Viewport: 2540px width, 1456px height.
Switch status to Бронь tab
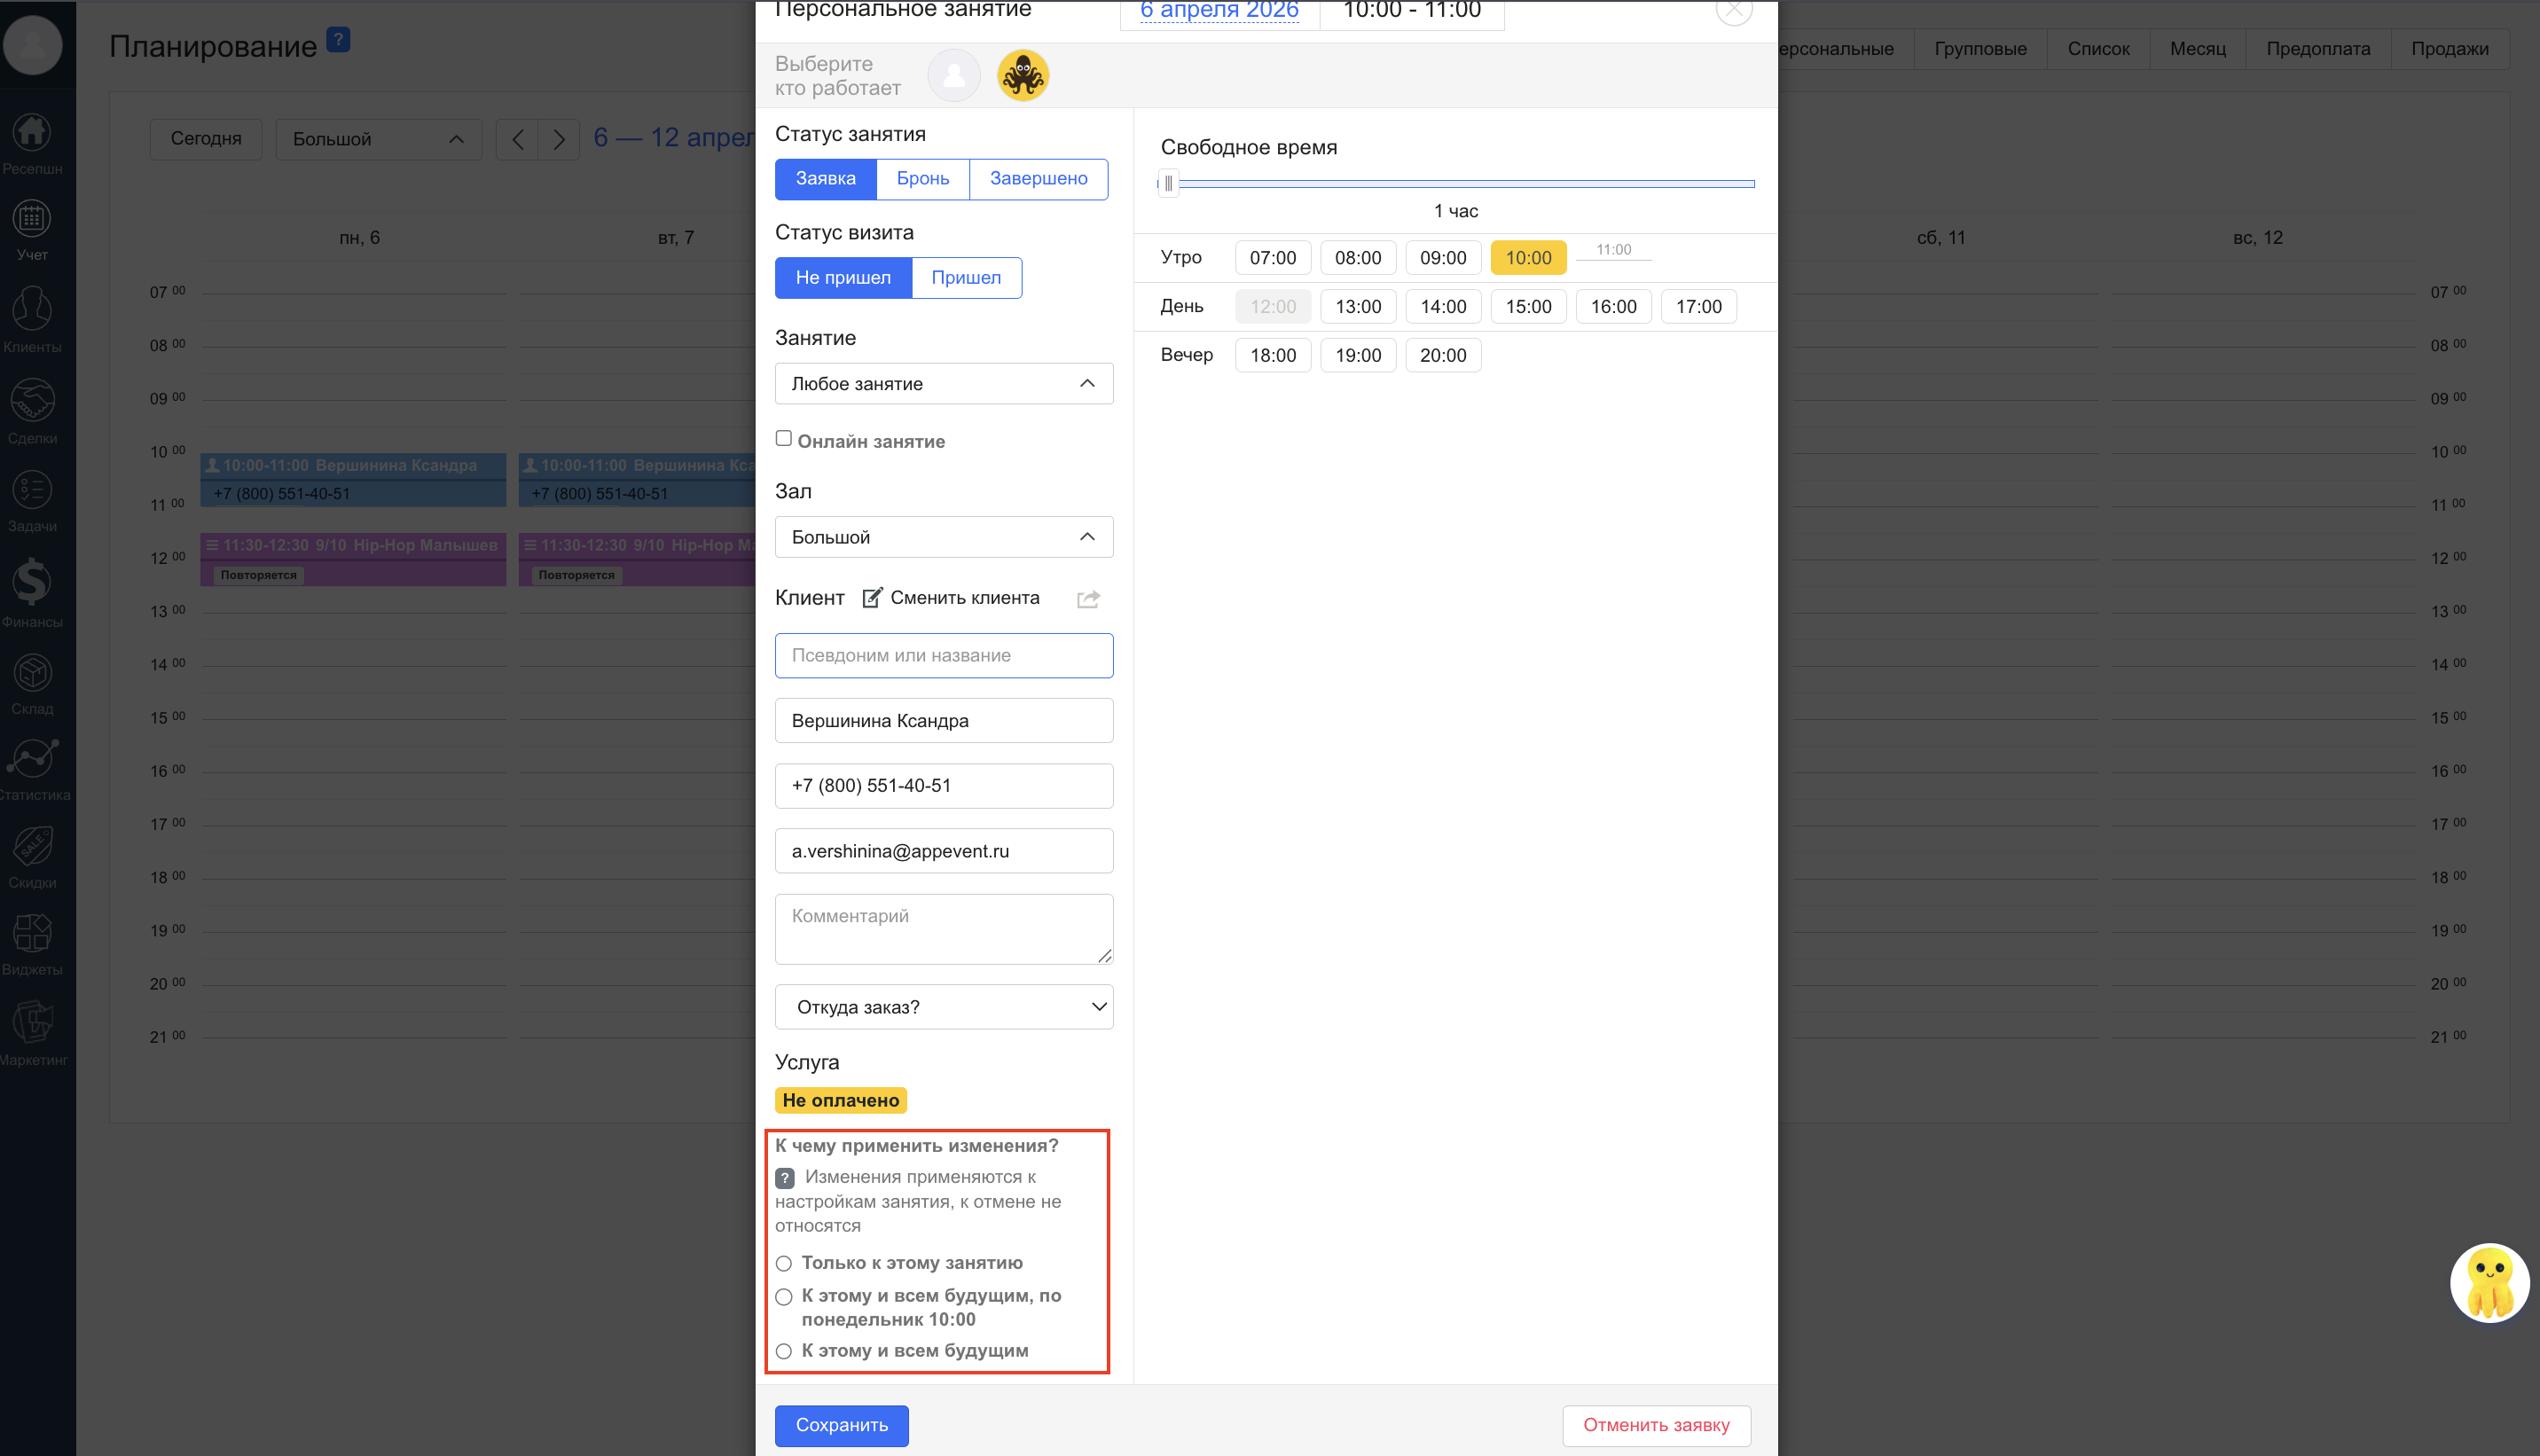pyautogui.click(x=922, y=179)
